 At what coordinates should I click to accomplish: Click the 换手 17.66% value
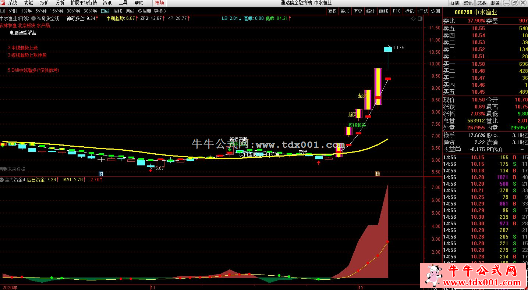tap(476, 135)
